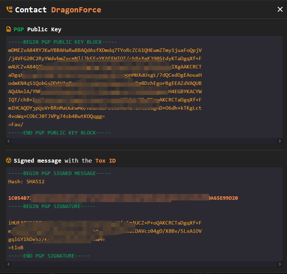Image resolution: width=287 pixels, height=274 pixels.
Task: Click the 'Contact' word in the dialog title
Action: [x=31, y=10]
